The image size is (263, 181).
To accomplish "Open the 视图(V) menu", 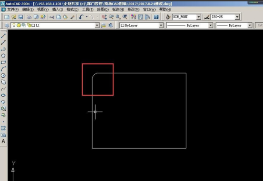I will pos(43,10).
